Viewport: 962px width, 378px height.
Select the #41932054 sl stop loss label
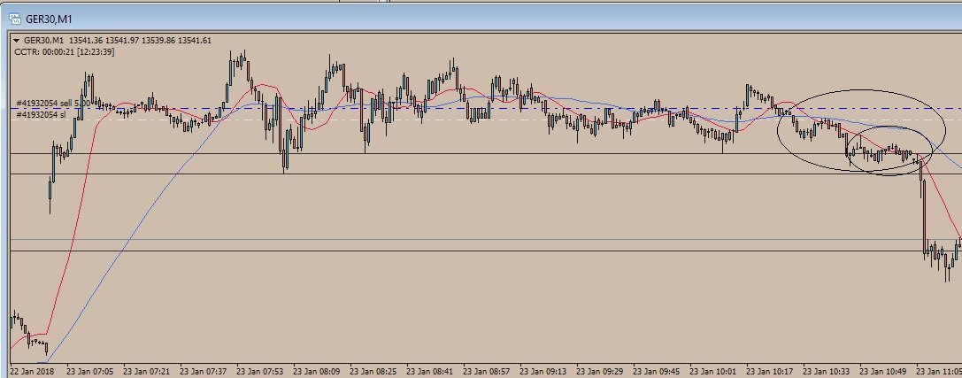click(x=41, y=114)
